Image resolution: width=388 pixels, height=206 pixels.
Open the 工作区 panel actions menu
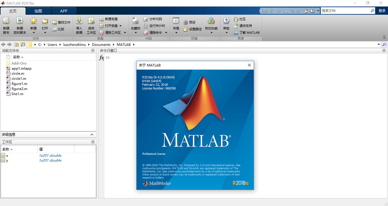(x=93, y=142)
